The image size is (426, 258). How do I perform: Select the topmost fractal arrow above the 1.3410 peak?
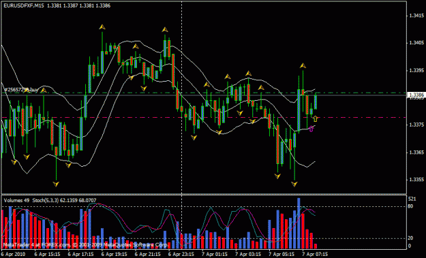tap(102, 27)
